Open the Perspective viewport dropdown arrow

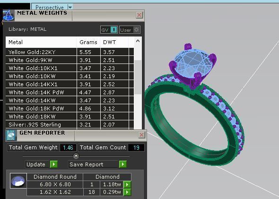click(70, 7)
